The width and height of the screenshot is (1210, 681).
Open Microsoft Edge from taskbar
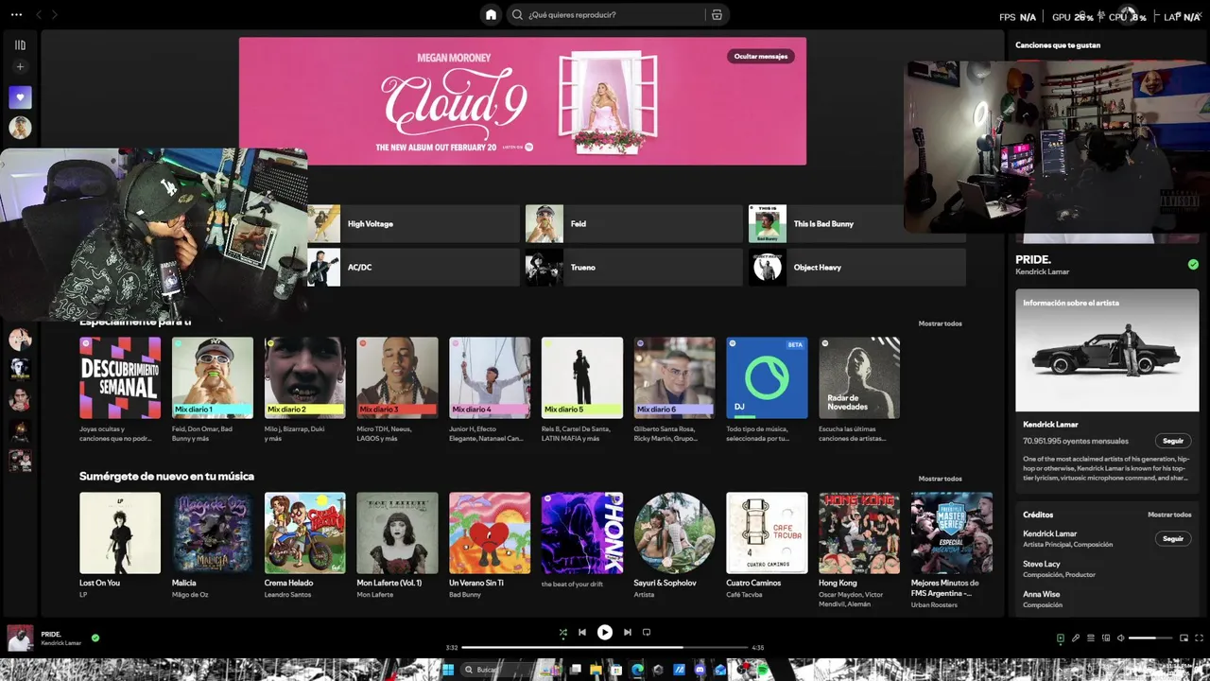tap(637, 670)
